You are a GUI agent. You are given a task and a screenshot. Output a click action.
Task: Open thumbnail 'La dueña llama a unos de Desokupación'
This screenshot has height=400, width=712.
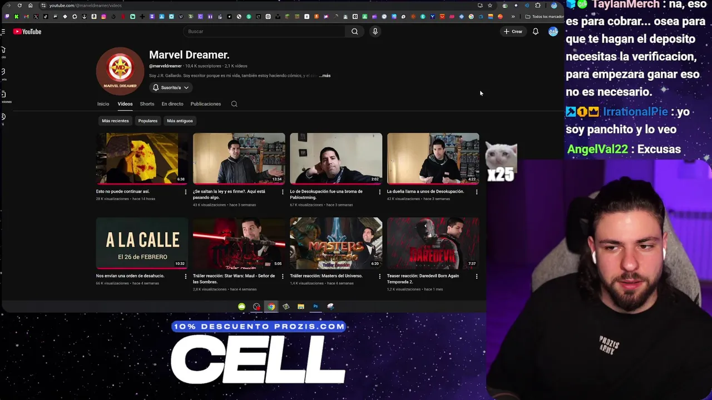(433, 158)
